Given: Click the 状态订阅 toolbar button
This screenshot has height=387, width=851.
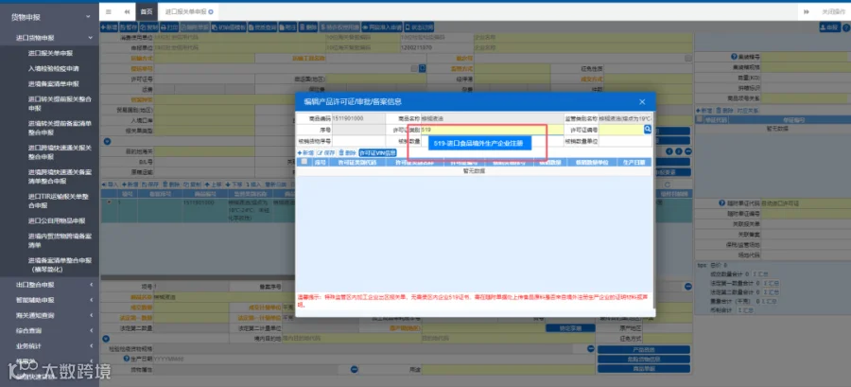Looking at the screenshot, I should tap(419, 26).
